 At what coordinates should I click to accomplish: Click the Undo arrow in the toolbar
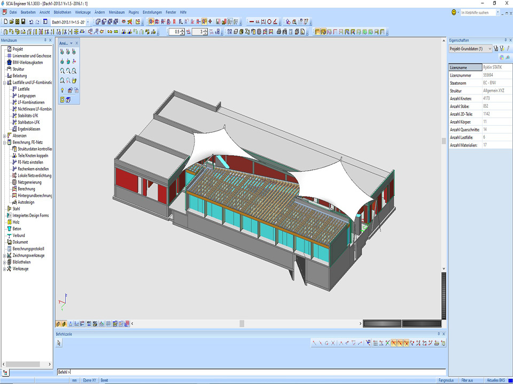pos(30,22)
